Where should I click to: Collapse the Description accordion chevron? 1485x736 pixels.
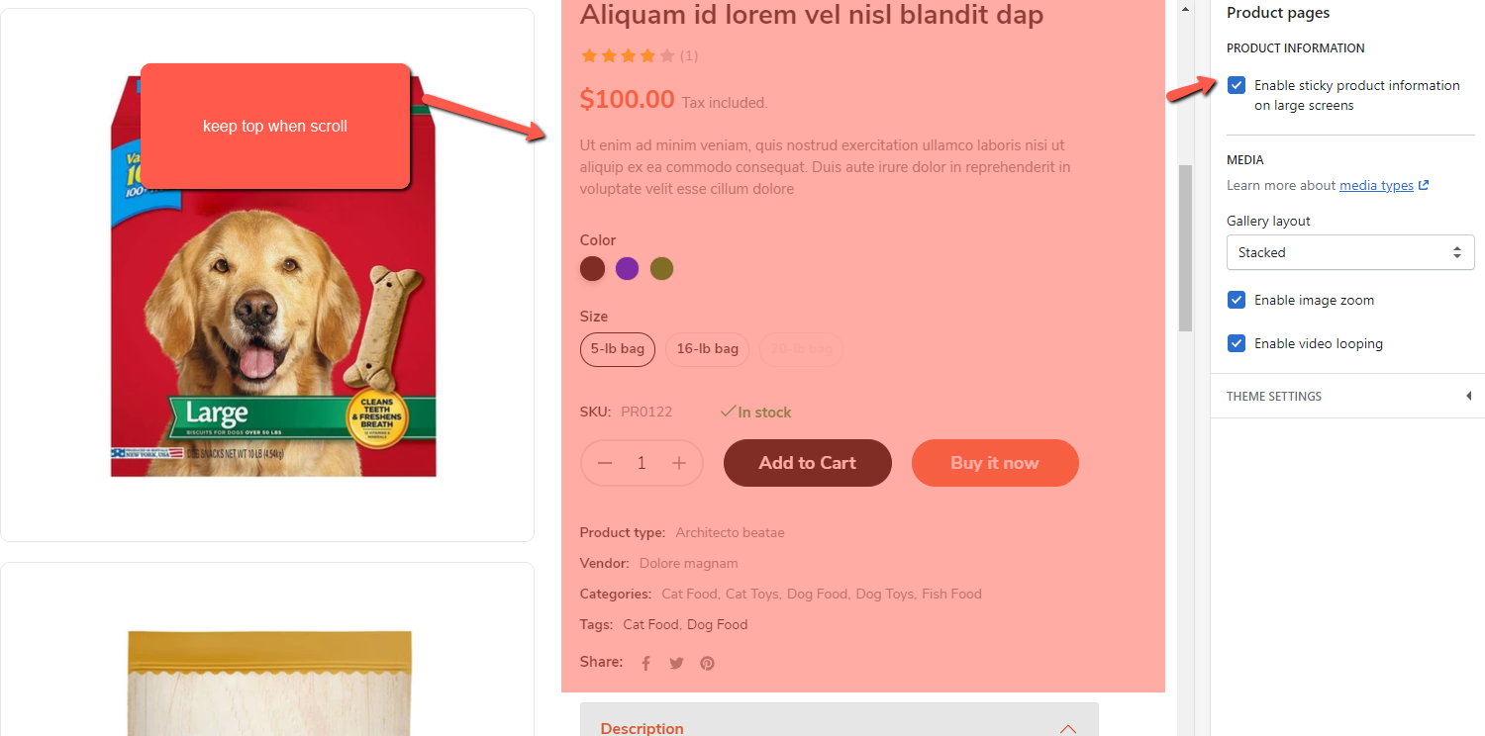(1067, 729)
